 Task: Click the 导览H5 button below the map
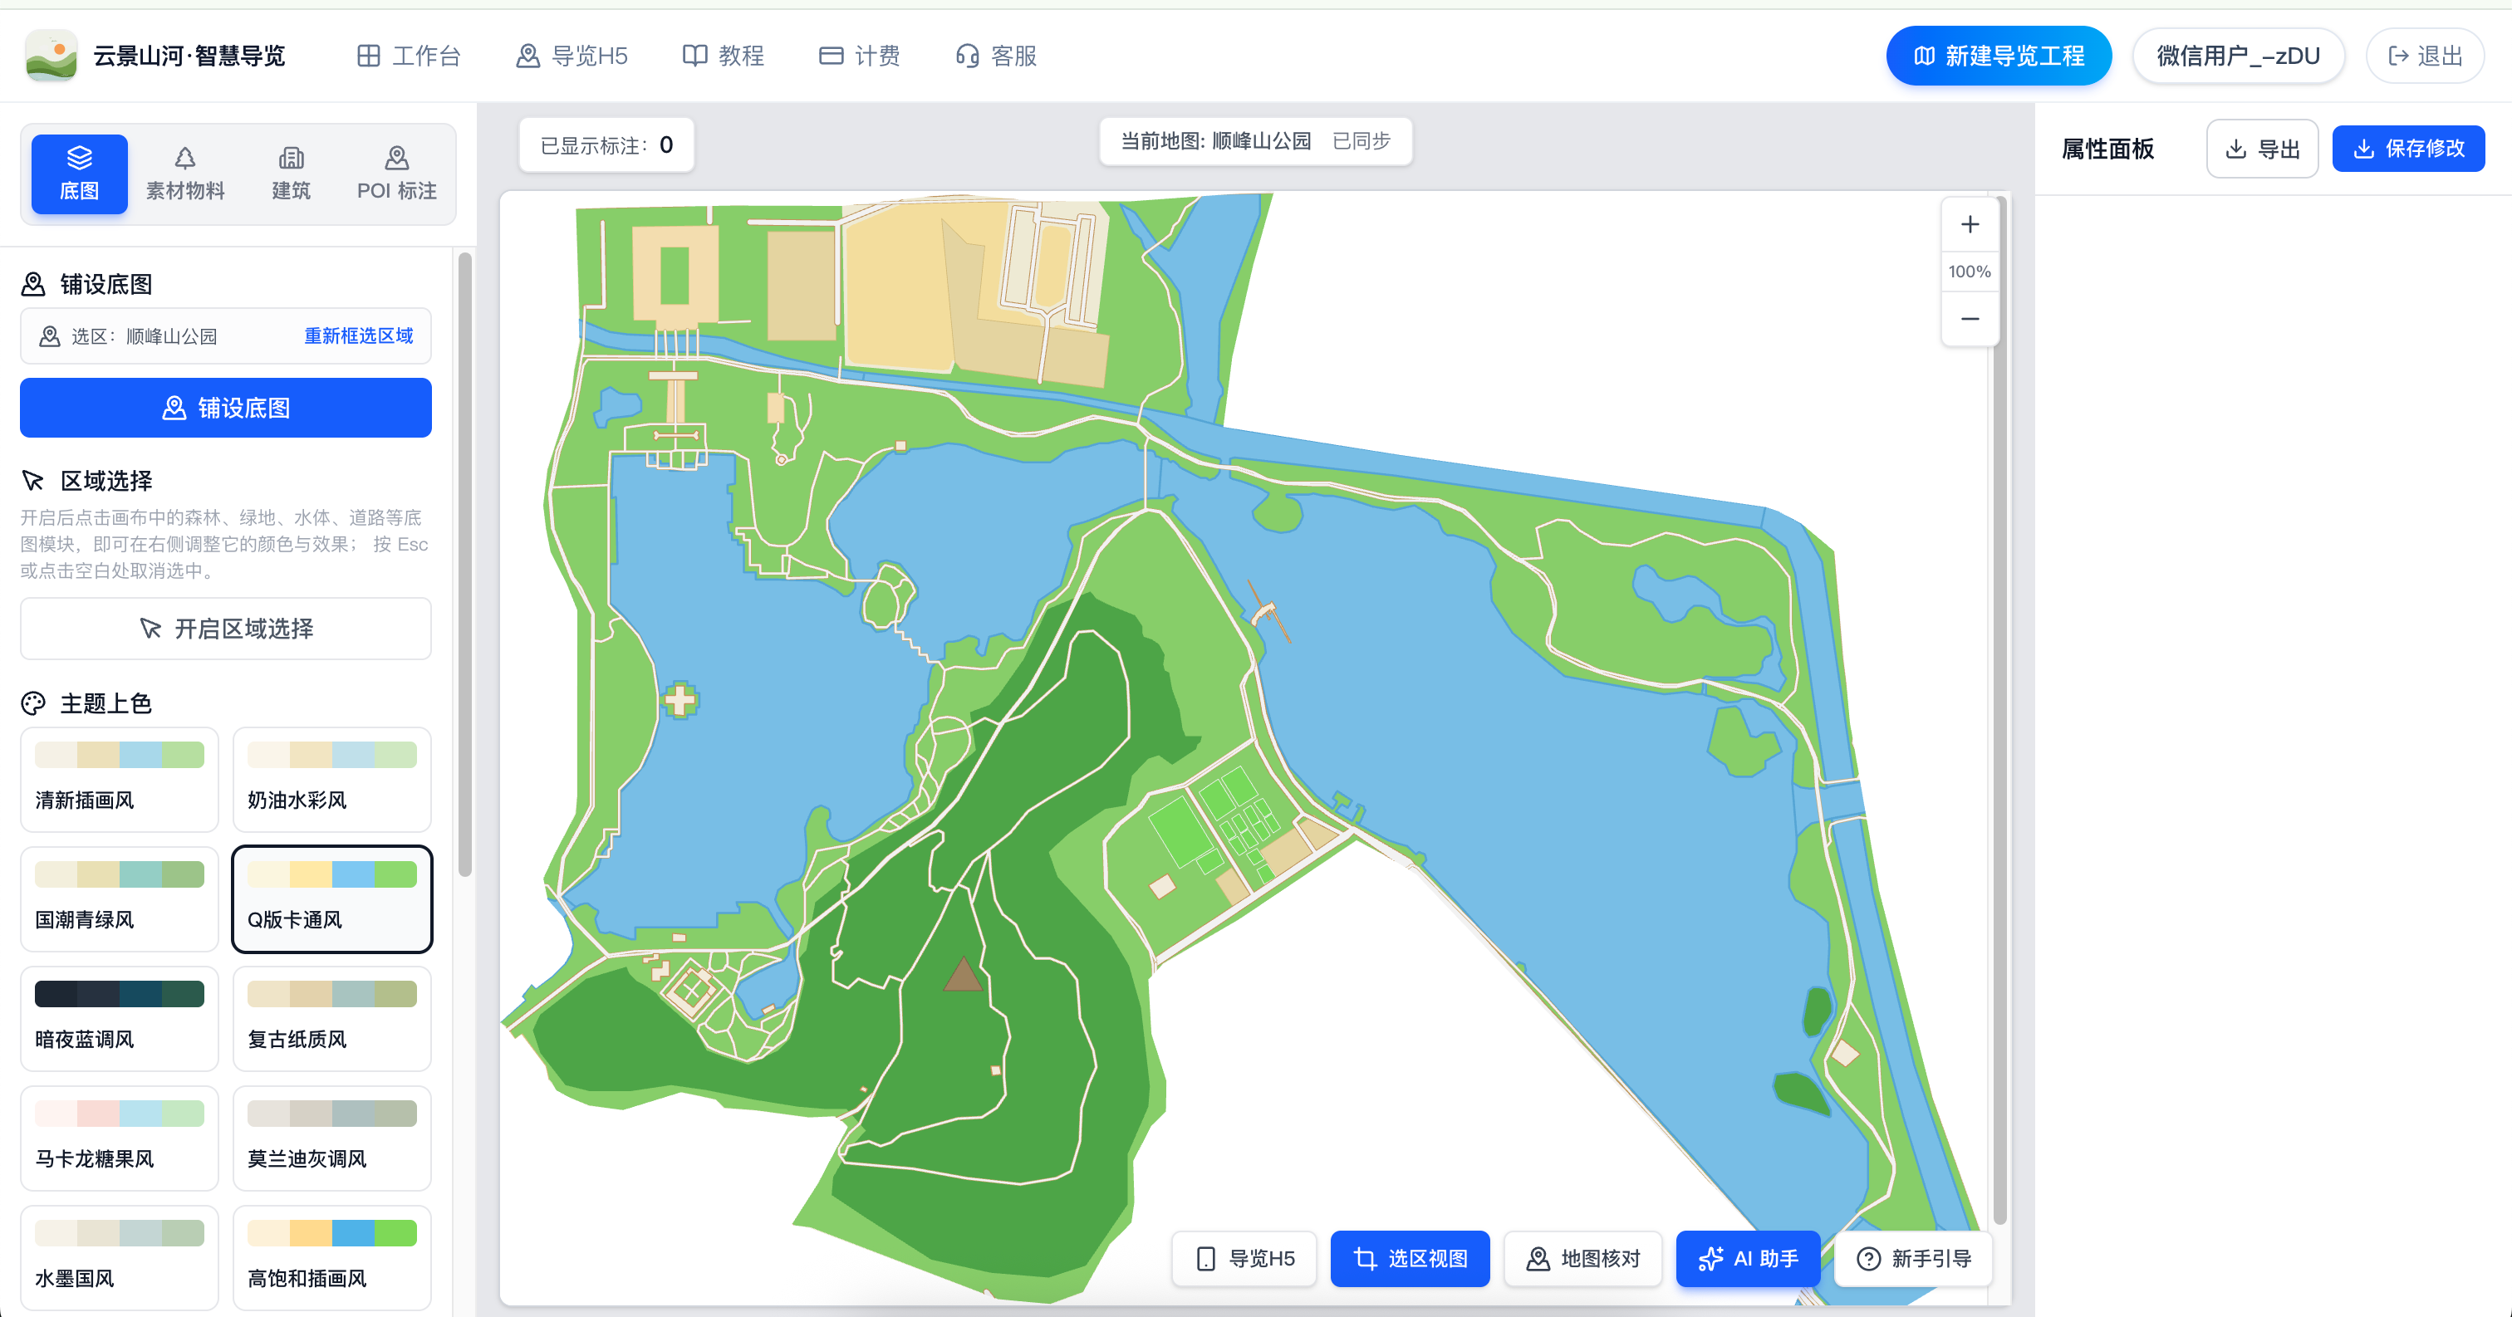(1244, 1259)
